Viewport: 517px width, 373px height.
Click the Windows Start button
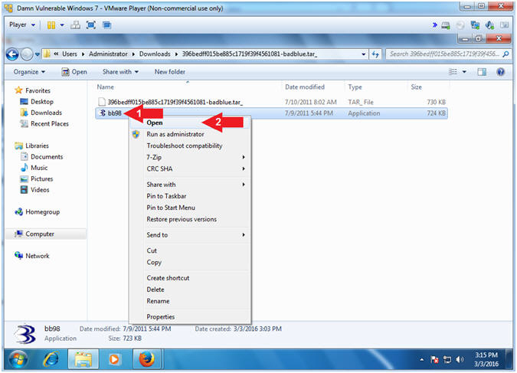[x=18, y=360]
